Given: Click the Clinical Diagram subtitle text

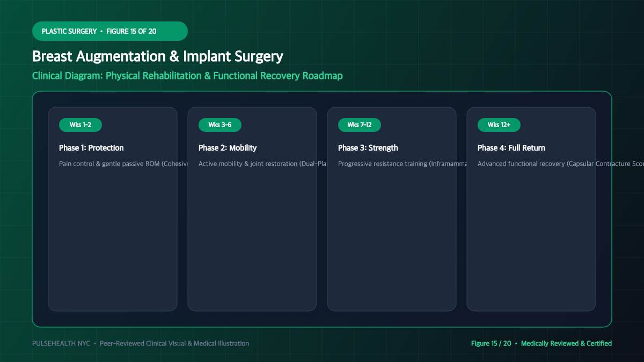Looking at the screenshot, I should [x=187, y=76].
